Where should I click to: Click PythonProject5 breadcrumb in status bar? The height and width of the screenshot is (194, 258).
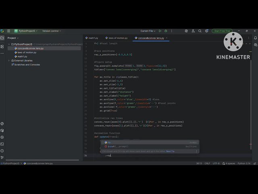click(x=10, y=163)
